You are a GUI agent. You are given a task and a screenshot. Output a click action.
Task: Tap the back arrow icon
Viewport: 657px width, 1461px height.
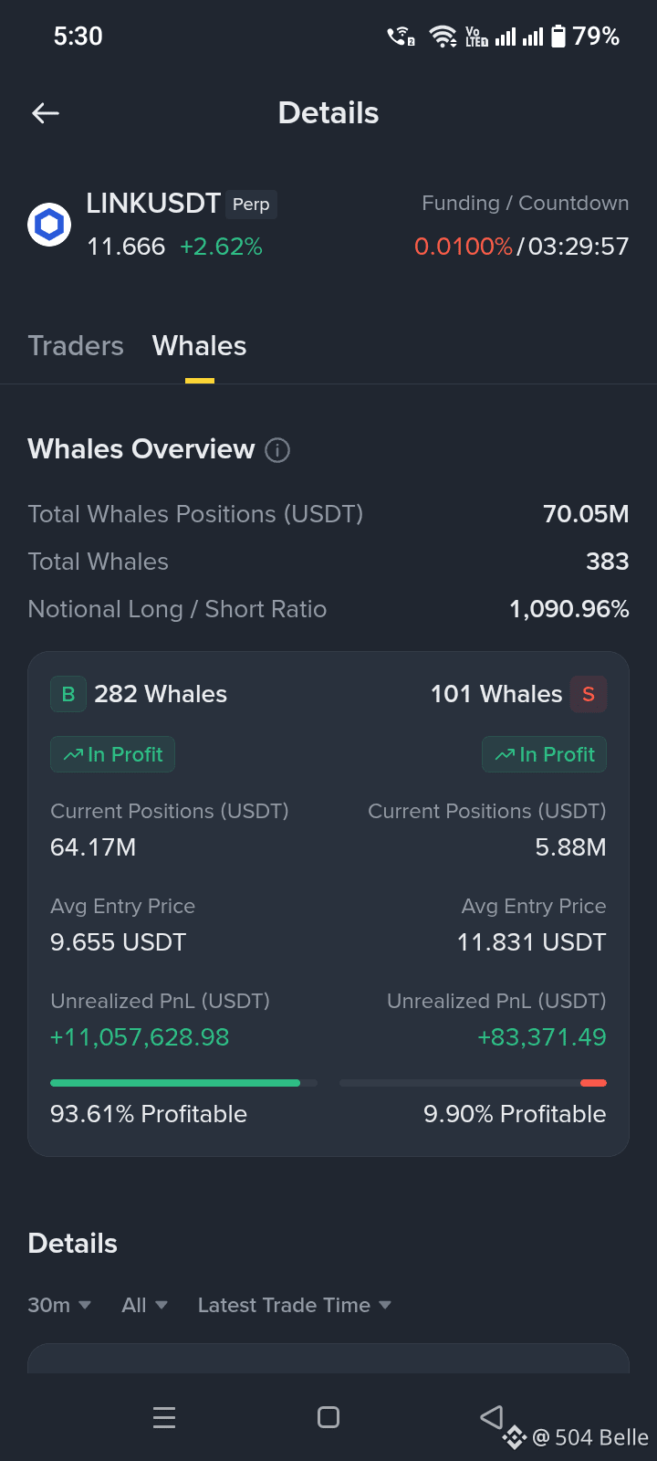[x=46, y=112]
